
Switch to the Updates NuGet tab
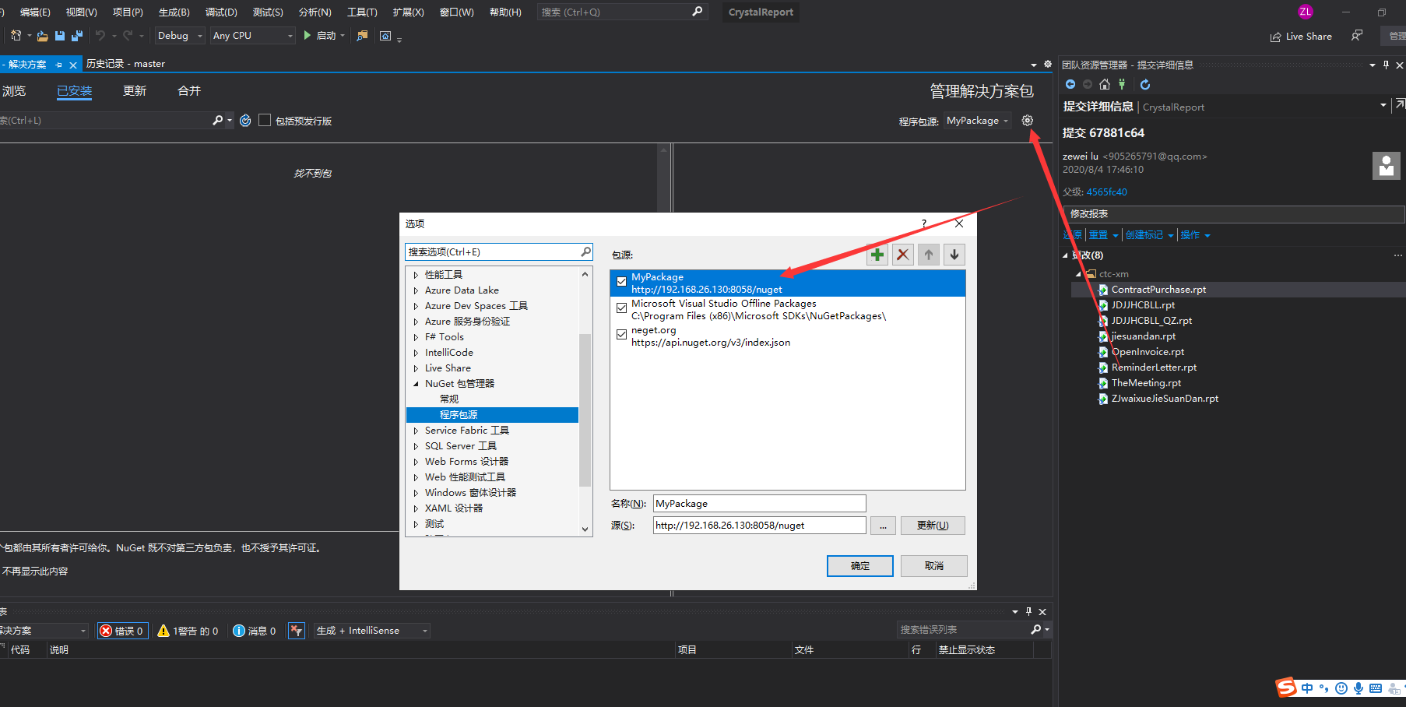(135, 91)
